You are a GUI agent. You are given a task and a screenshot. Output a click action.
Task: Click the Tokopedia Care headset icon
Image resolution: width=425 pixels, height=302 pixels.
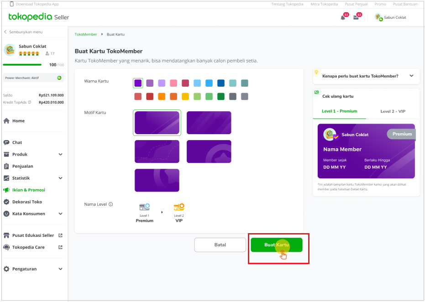[x=6, y=247]
